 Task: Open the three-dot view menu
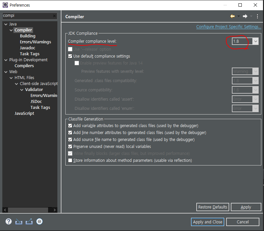pos(257,16)
